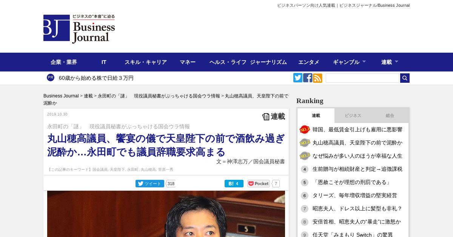Click the No.3 ranking badge
This screenshot has width=453, height=237.
[305, 156]
